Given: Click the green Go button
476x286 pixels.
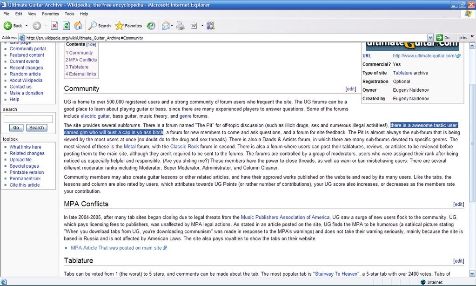Looking at the screenshot, I should (x=443, y=38).
